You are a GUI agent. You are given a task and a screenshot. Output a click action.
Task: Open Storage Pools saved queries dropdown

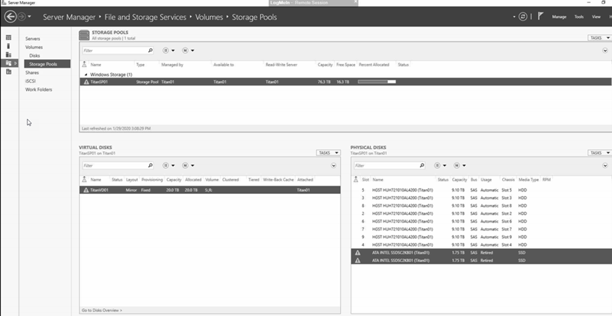pyautogui.click(x=189, y=50)
